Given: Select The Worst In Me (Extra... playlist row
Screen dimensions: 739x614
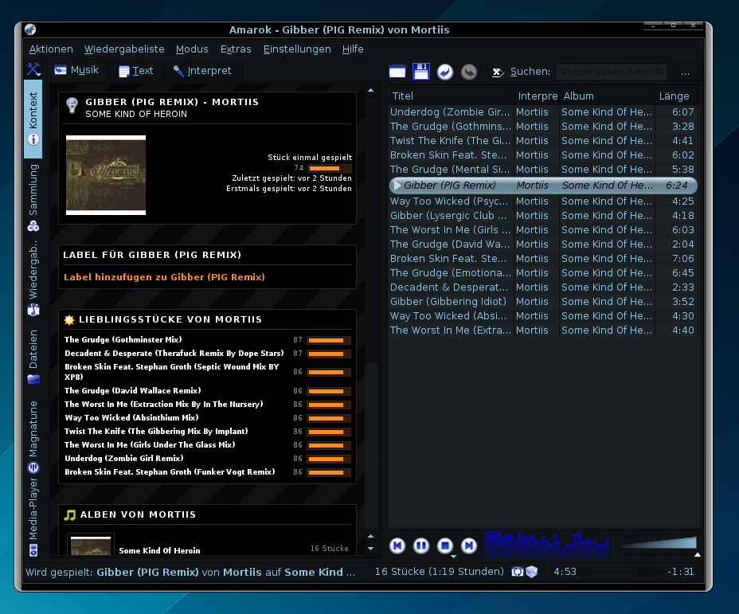Looking at the screenshot, I should click(543, 330).
